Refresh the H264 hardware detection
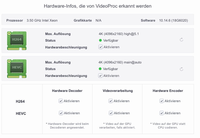The width and height of the screenshot is (200, 138). click(x=182, y=40)
